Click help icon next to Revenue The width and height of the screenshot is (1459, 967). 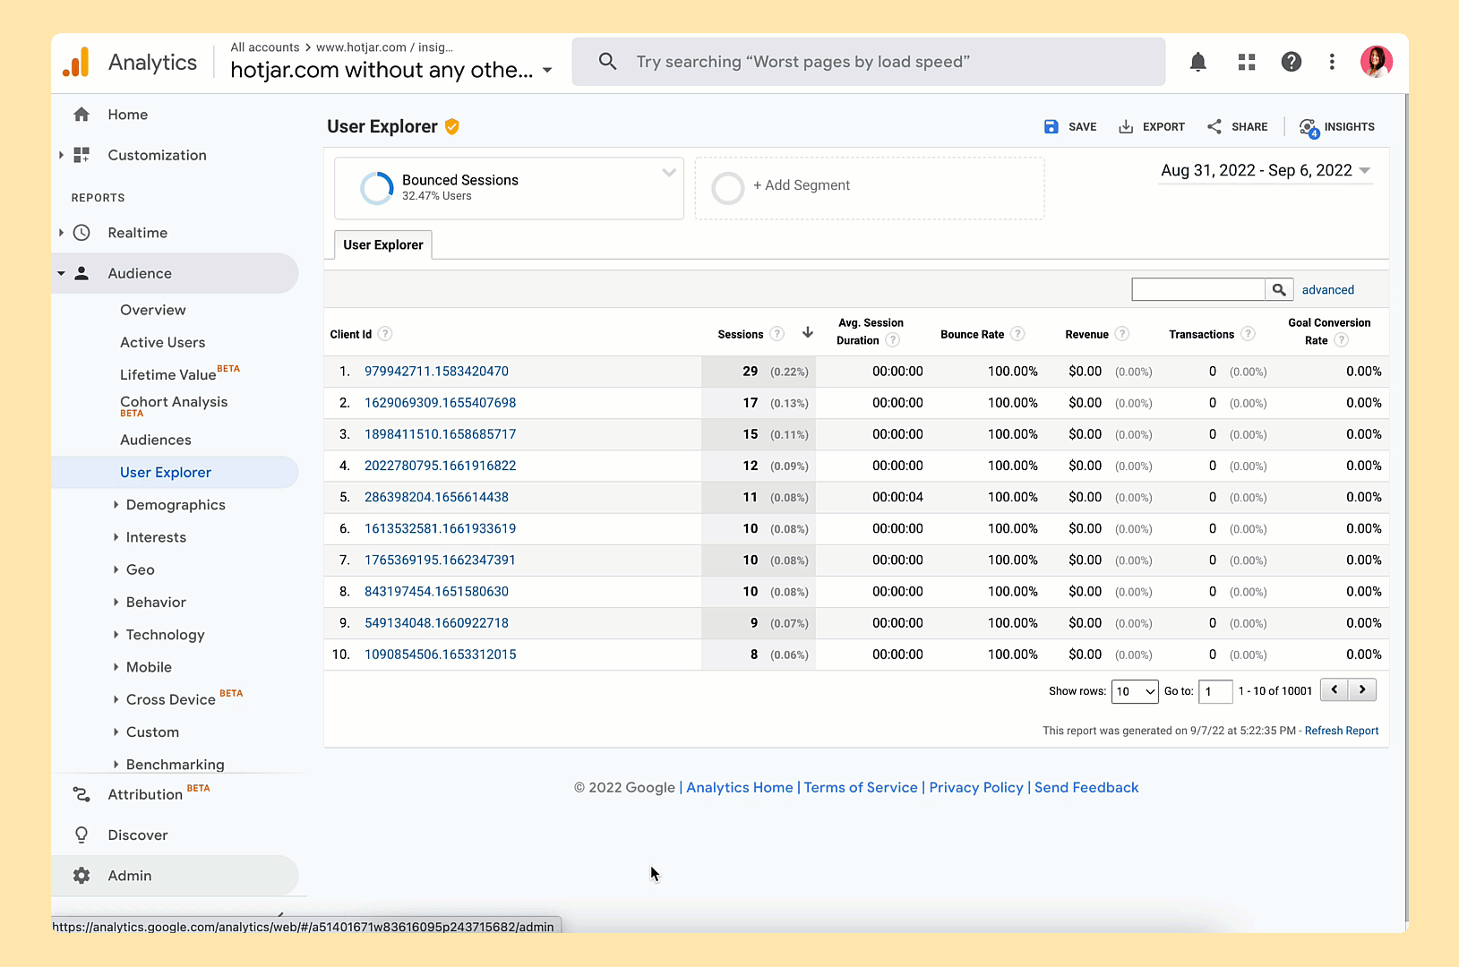1122,334
